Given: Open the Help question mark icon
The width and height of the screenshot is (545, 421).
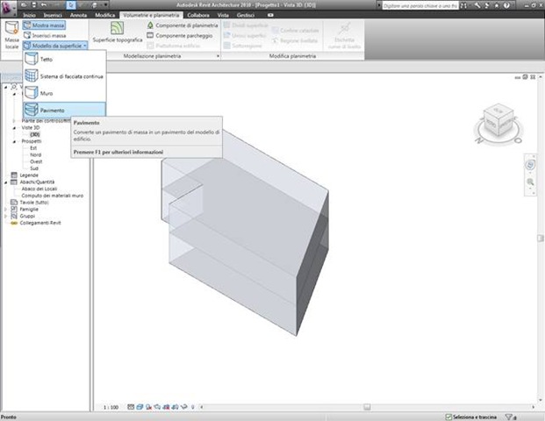Looking at the screenshot, I should point(506,5).
